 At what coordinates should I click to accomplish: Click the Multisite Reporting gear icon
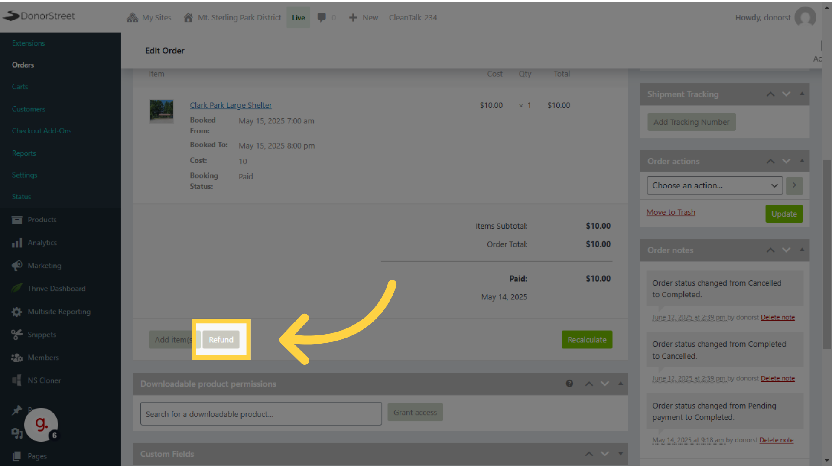coord(17,312)
